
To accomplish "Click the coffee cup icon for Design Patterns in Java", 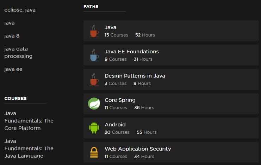I will pos(94,79).
